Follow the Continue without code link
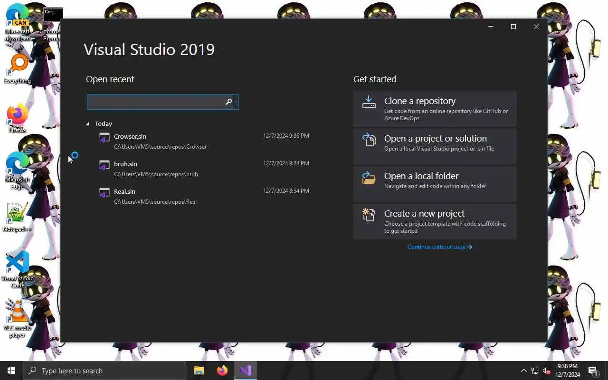Screen dimensions: 608x380 439,247
